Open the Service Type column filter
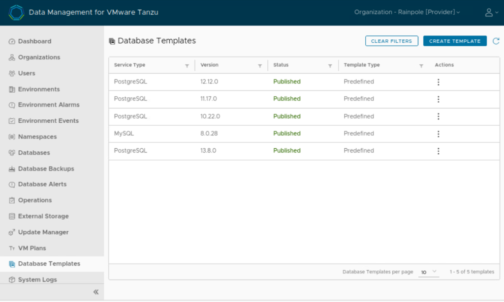This screenshot has width=504, height=302. [187, 65]
